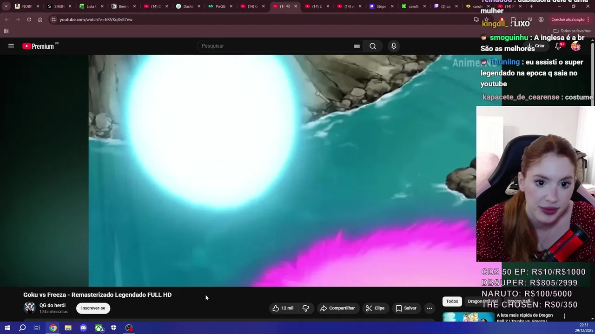This screenshot has height=334, width=595.
Task: Open Windows Start menu
Action: [x=7, y=328]
